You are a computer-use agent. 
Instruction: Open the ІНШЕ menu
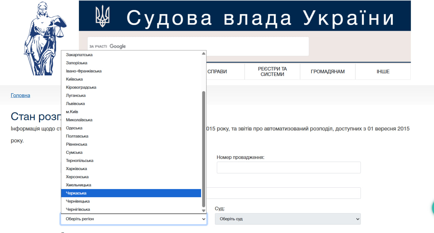[383, 71]
